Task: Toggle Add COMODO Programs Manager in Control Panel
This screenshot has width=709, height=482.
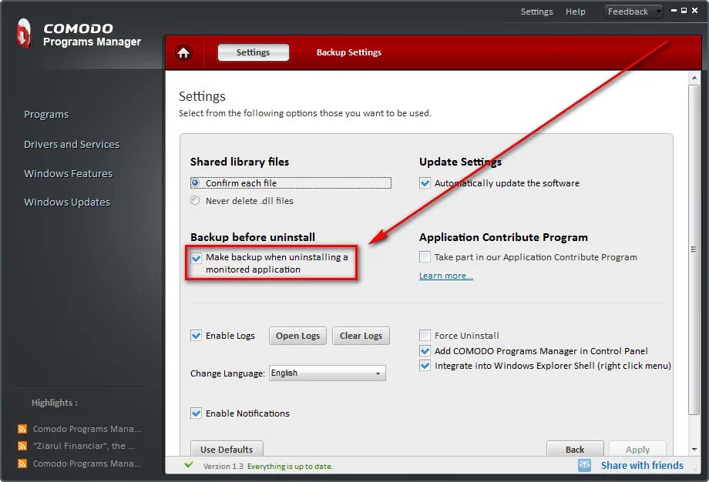Action: [x=425, y=350]
